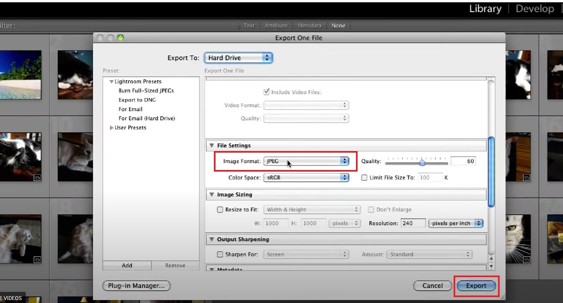The height and width of the screenshot is (303, 563).
Task: Select the Export to DNG preset
Action: [137, 100]
